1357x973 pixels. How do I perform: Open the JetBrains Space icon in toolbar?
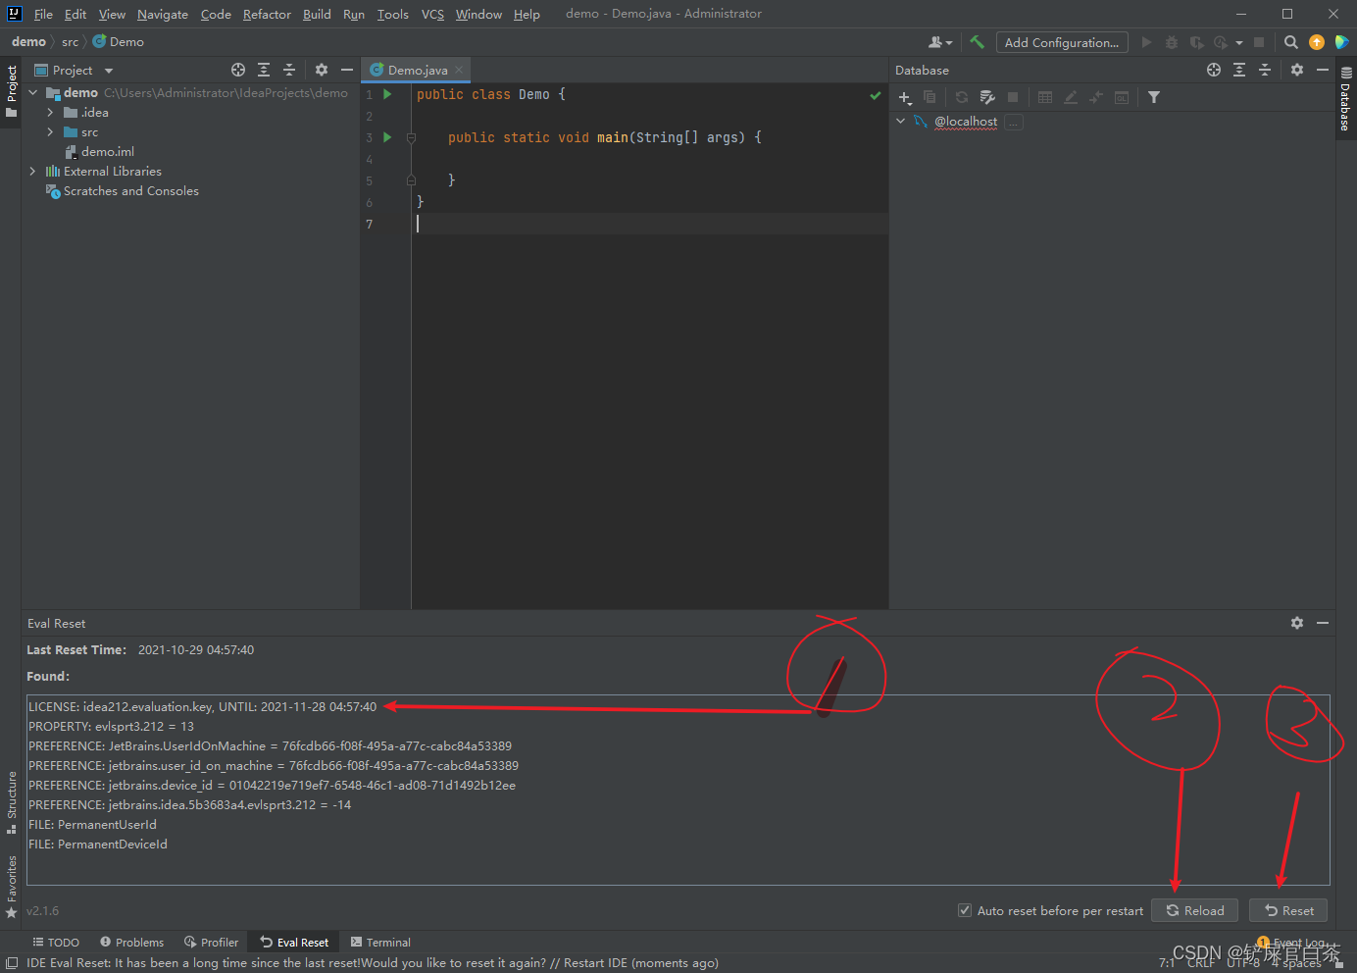(x=1342, y=42)
